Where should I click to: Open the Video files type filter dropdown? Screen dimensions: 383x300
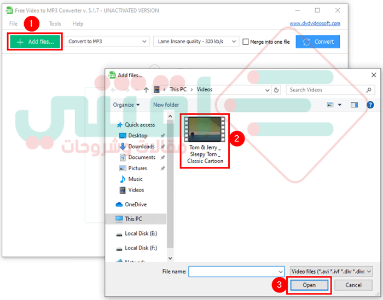[x=331, y=272]
